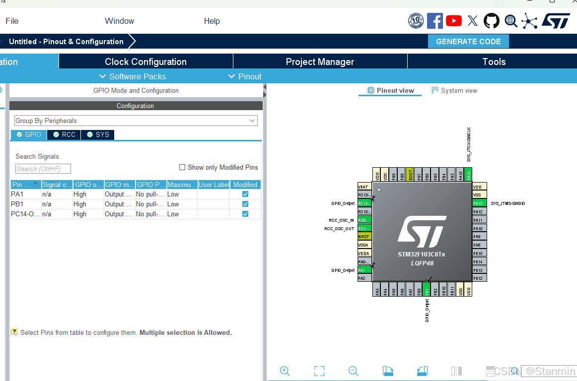Toggle Modified checkbox for PC14 row
577x381 pixels.
click(245, 214)
